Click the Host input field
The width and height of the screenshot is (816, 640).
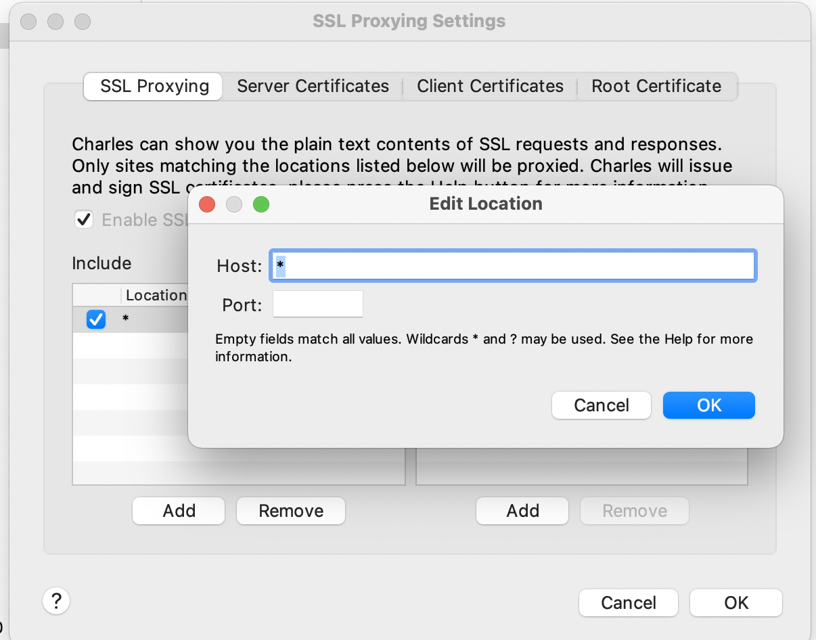(514, 265)
